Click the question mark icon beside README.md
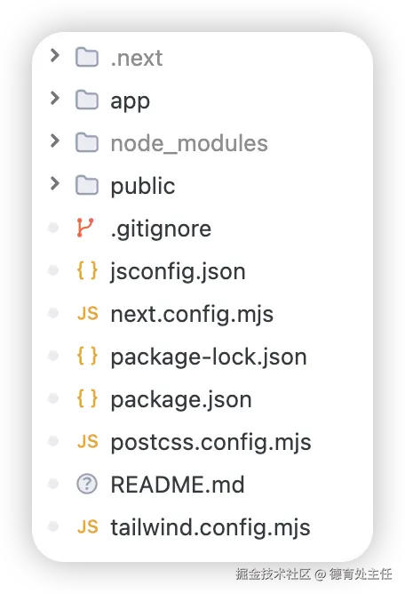 pos(87,484)
